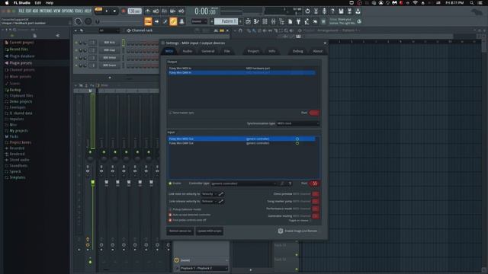Click the microphone recording icon in top toolbar
This screenshot has height=274, width=488.
pos(324,11)
